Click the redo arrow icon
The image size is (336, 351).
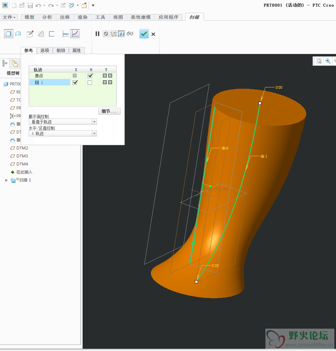[x=51, y=5]
